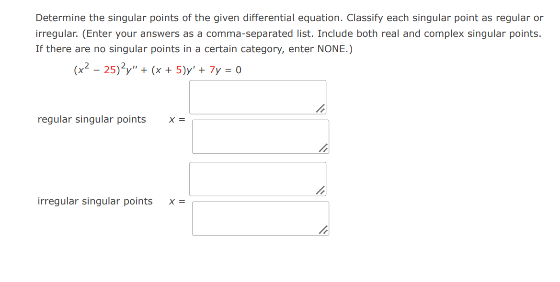This screenshot has width=560, height=282.
Task: Select the second regular singular points answer box
Action: (260, 135)
